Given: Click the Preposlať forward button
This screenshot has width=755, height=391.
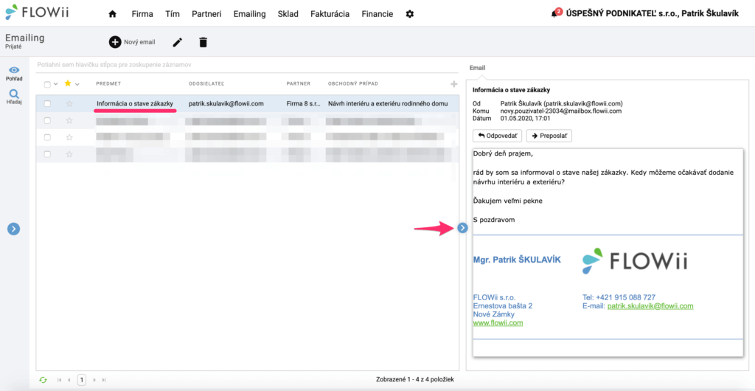Looking at the screenshot, I should pyautogui.click(x=549, y=136).
